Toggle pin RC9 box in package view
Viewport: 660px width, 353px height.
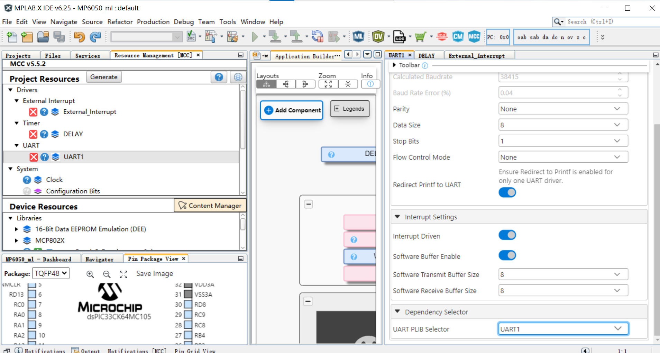(x=188, y=315)
